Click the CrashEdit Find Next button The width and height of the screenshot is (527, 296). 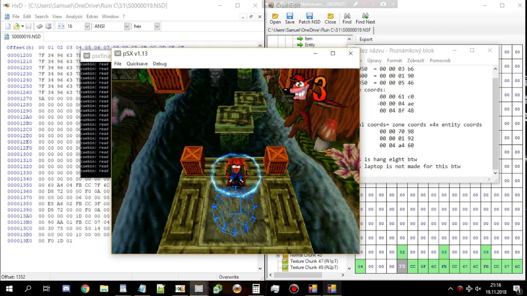(x=365, y=18)
